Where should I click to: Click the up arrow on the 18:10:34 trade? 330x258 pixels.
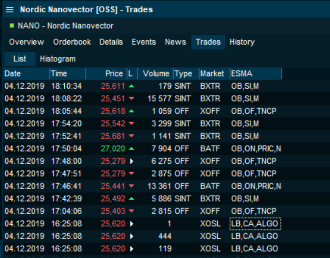(131, 86)
